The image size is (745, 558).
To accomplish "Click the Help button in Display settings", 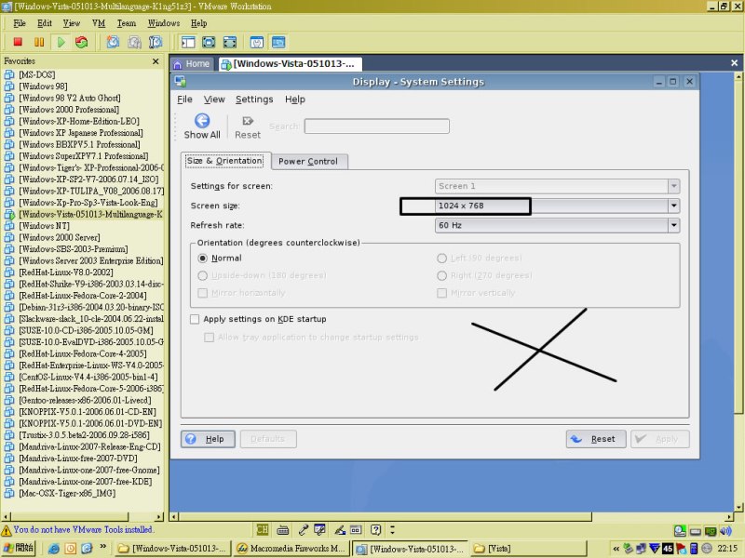I will [208, 439].
